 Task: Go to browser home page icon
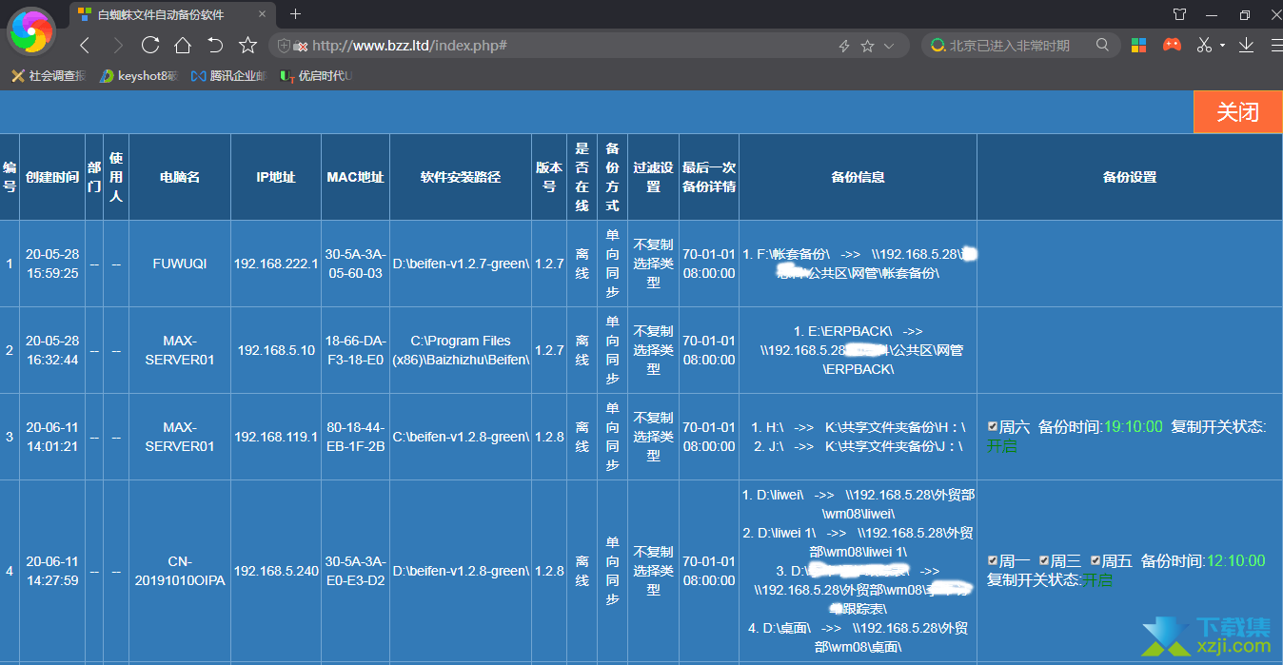coord(183,45)
